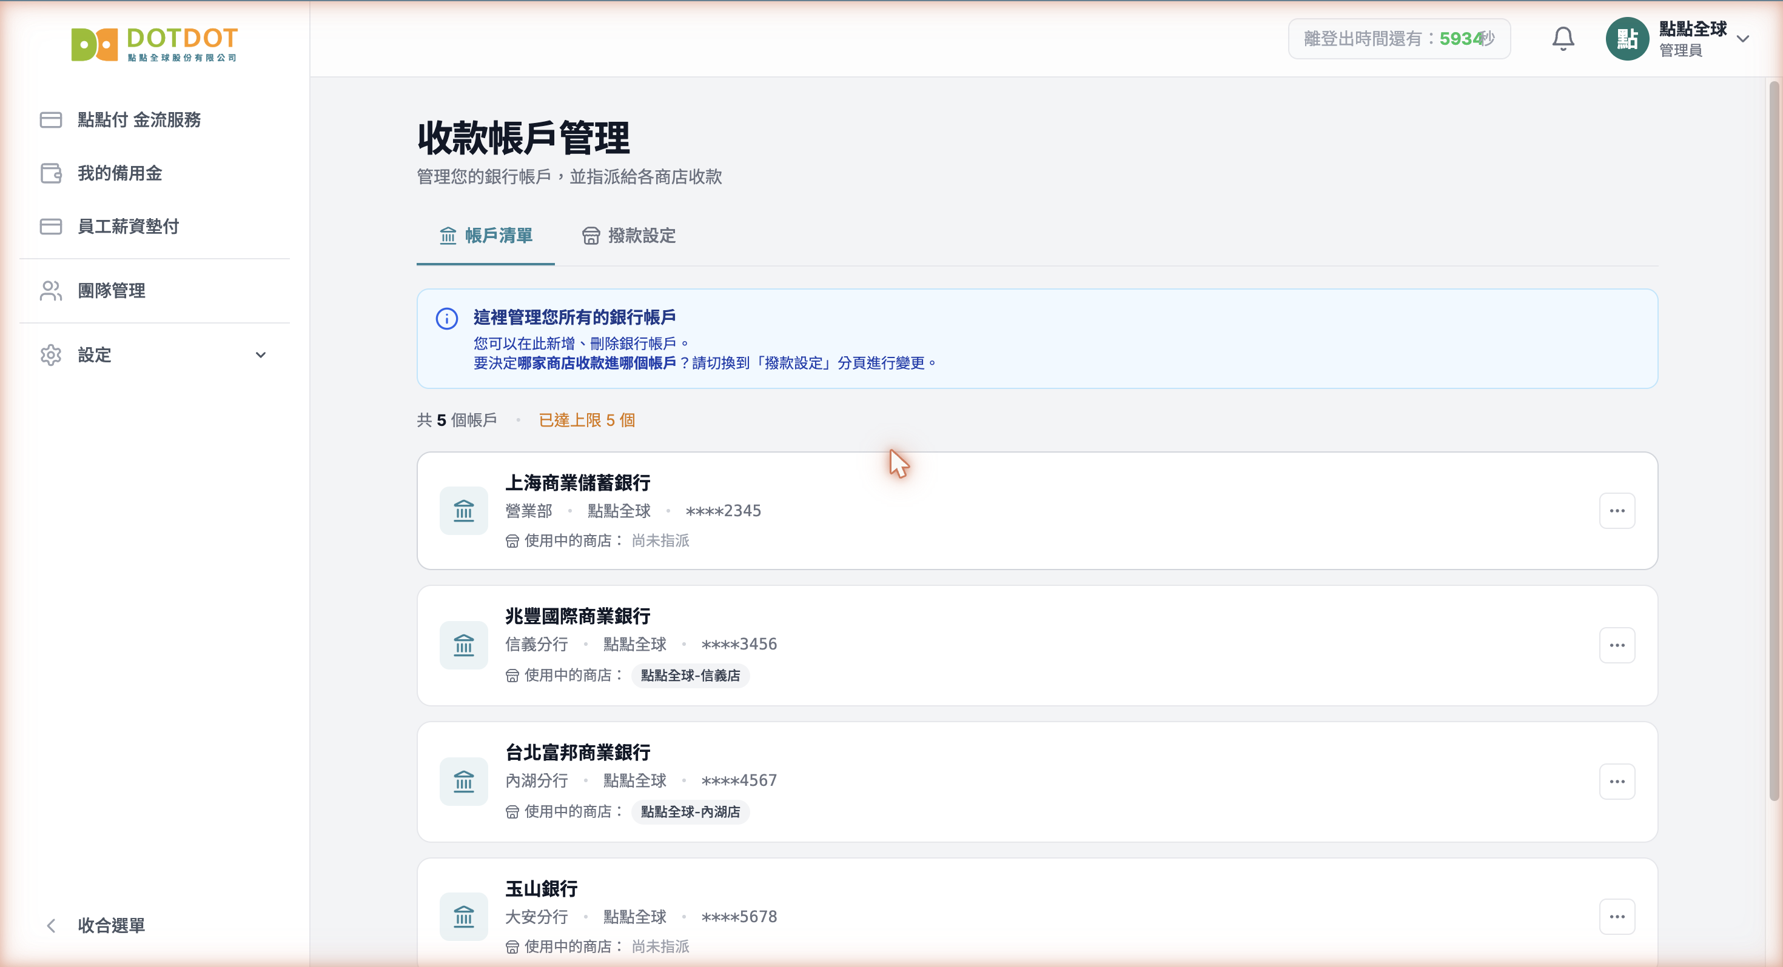Click store icon in 台北富邦商業銀行 使用中的商店 row
Viewport: 1783px width, 967px height.
click(512, 811)
